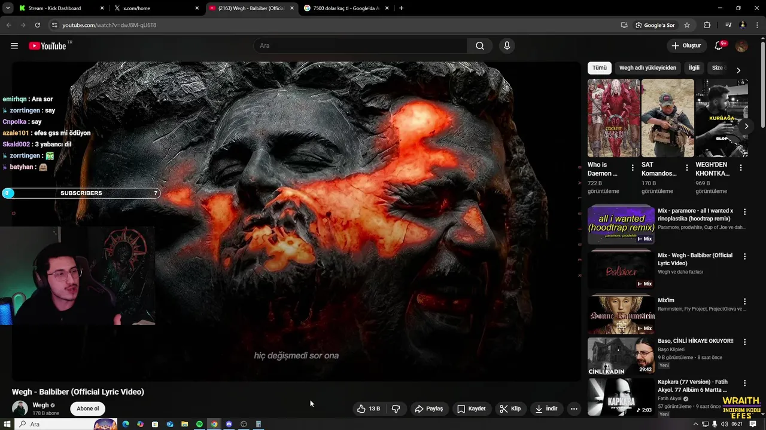Select the Tümü filter chip
This screenshot has height=430, width=766.
click(600, 68)
